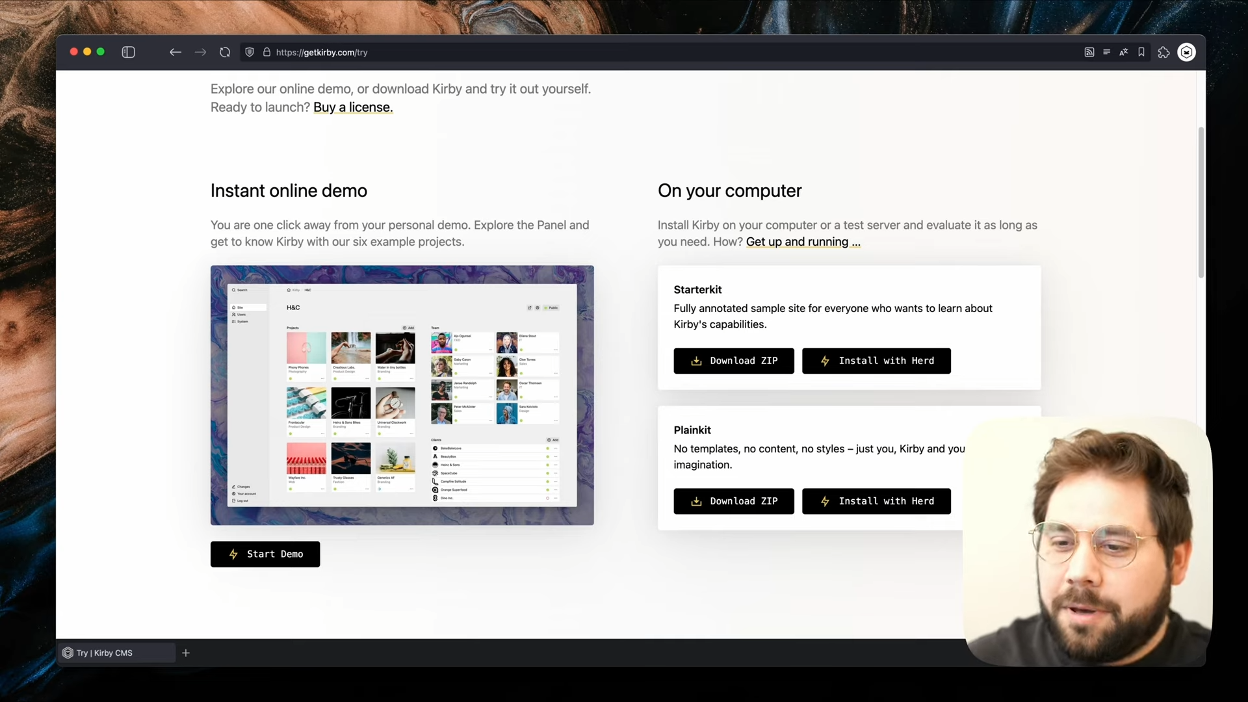1248x702 pixels.
Task: Reload the current page
Action: tap(225, 52)
